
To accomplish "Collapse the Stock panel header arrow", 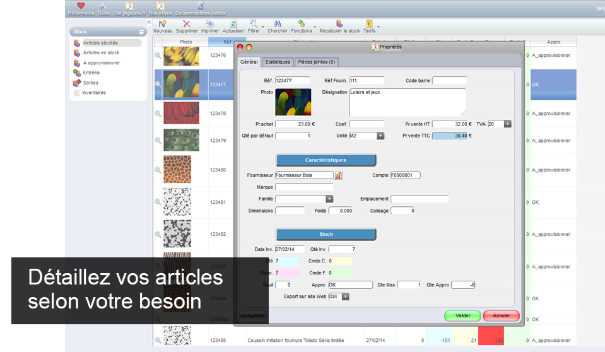I will pyautogui.click(x=141, y=32).
